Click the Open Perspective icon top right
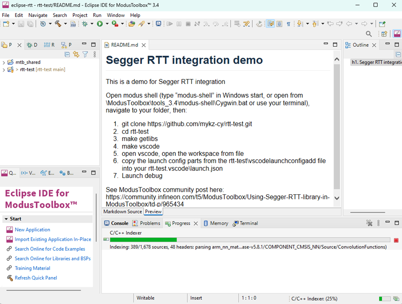The width and height of the screenshot is (402, 304). click(x=384, y=33)
